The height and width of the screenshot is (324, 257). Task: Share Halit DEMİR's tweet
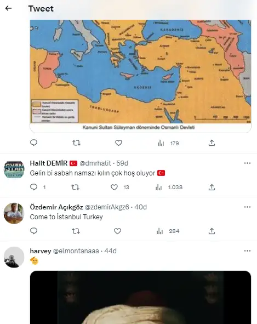click(212, 187)
